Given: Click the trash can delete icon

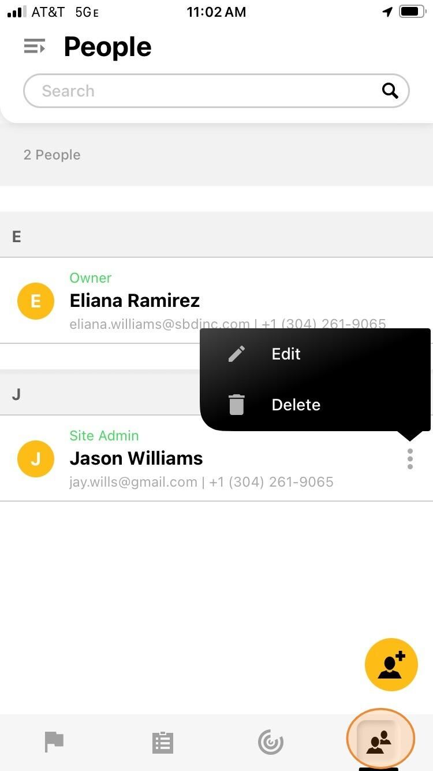Looking at the screenshot, I should (x=237, y=405).
